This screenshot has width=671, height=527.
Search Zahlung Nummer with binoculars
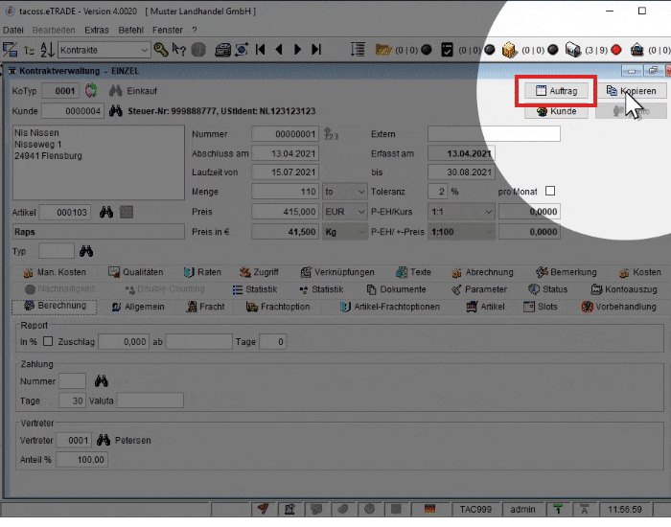(x=101, y=380)
